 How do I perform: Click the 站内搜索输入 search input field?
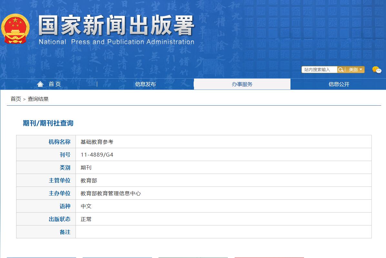319,70
